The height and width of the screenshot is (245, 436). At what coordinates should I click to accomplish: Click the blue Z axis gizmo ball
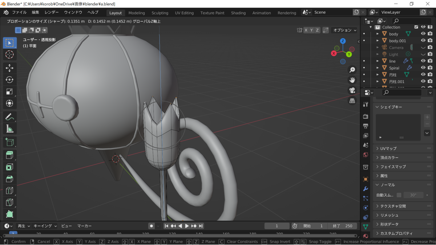pyautogui.click(x=343, y=41)
